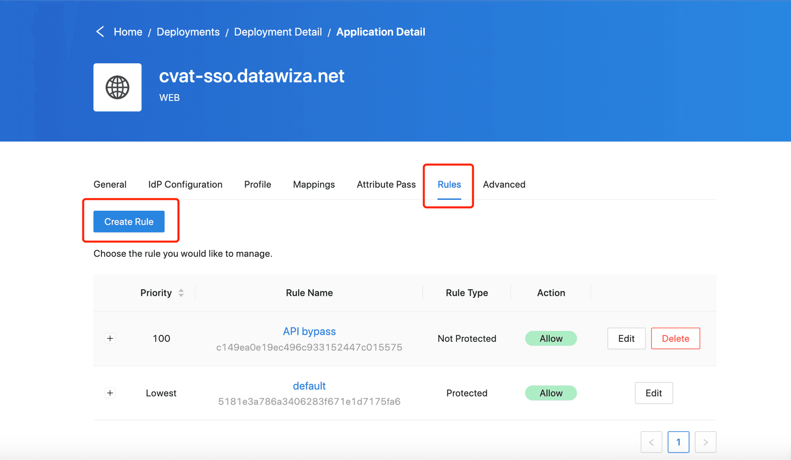
Task: Click 'Choose the rule you would like to manage.' text
Action: click(183, 254)
